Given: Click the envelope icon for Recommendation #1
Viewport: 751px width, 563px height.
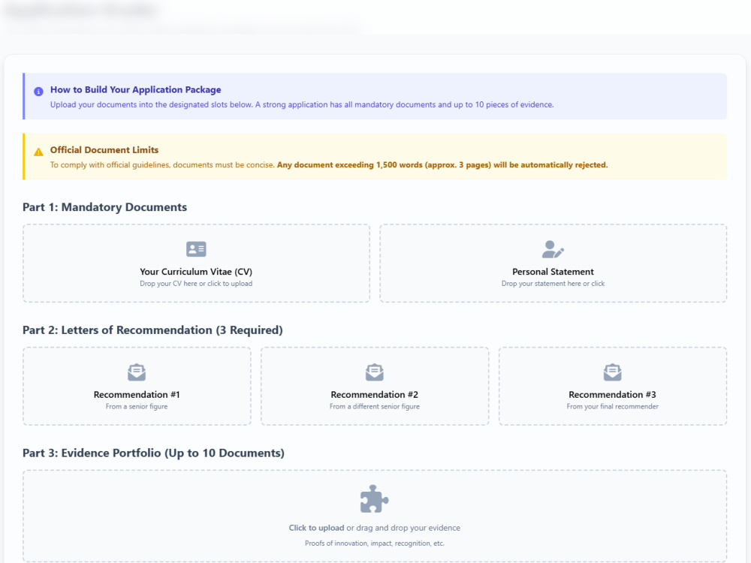Looking at the screenshot, I should (137, 372).
